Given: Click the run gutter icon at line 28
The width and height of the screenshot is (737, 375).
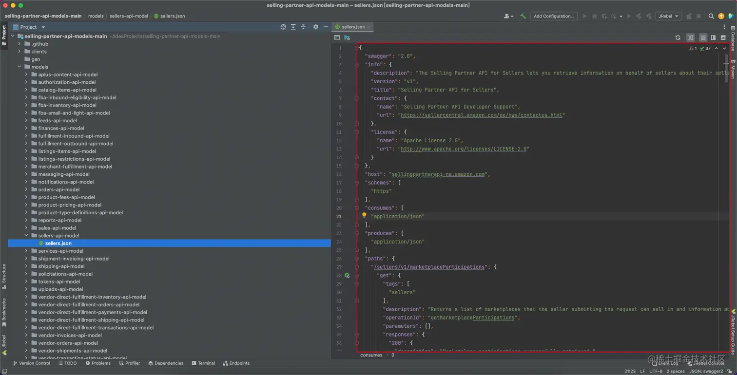Looking at the screenshot, I should (347, 276).
